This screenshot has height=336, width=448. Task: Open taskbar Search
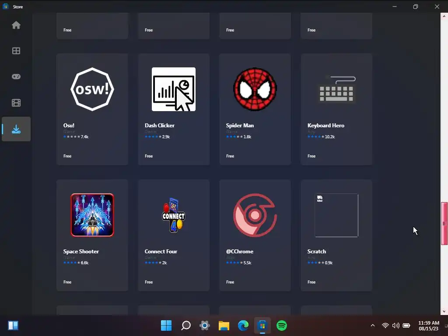(x=185, y=325)
